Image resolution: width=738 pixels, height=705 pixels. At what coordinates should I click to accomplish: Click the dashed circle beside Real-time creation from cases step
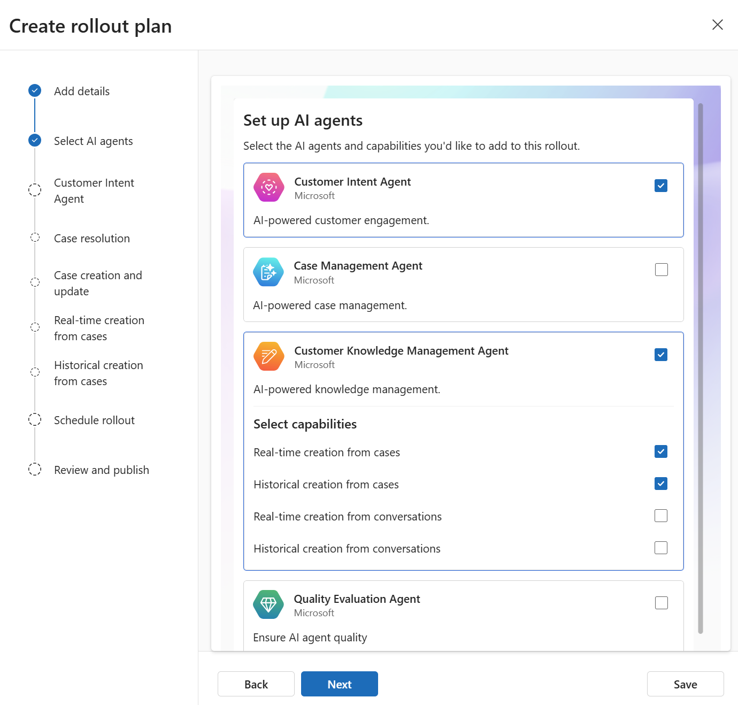(35, 327)
